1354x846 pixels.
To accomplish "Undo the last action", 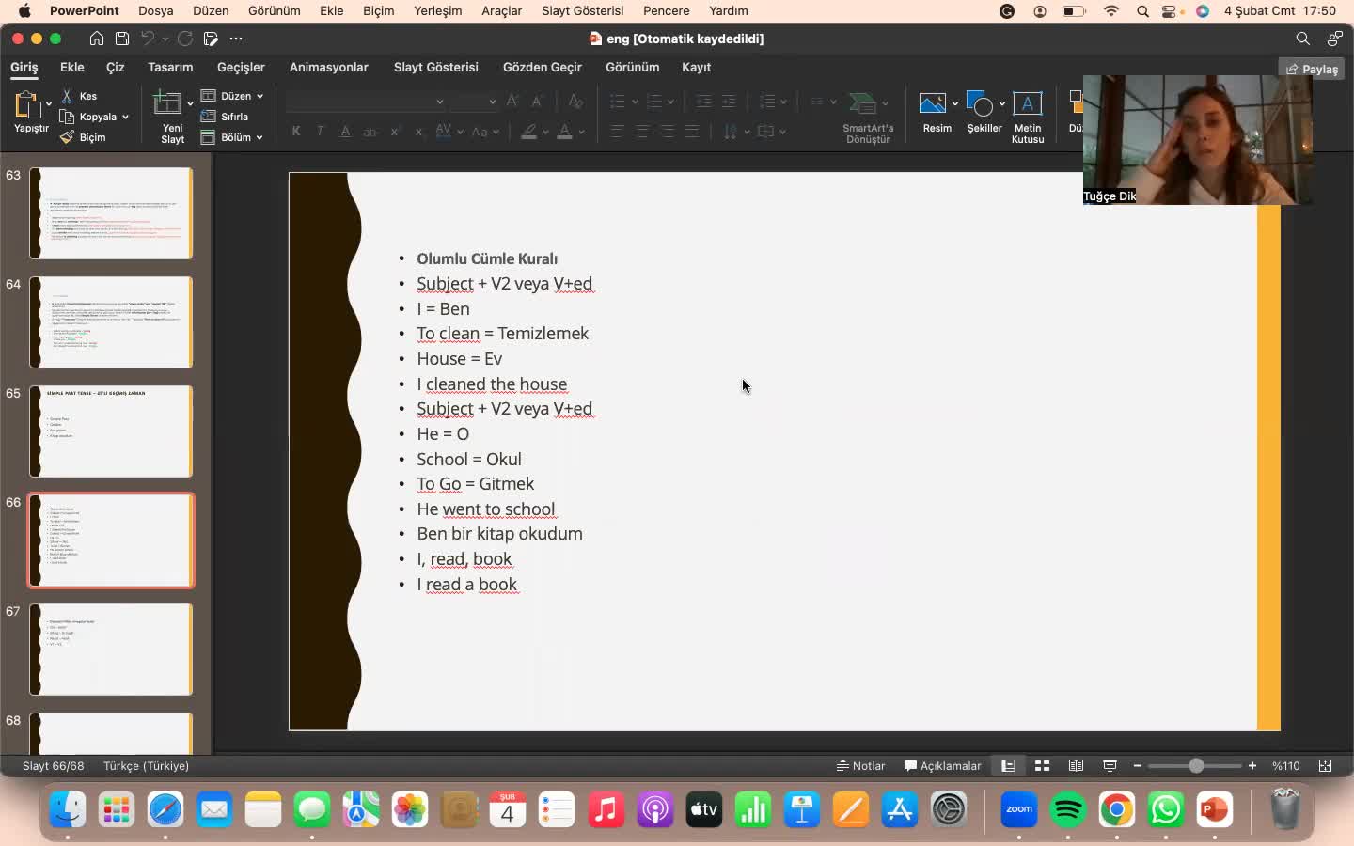I will [x=148, y=39].
